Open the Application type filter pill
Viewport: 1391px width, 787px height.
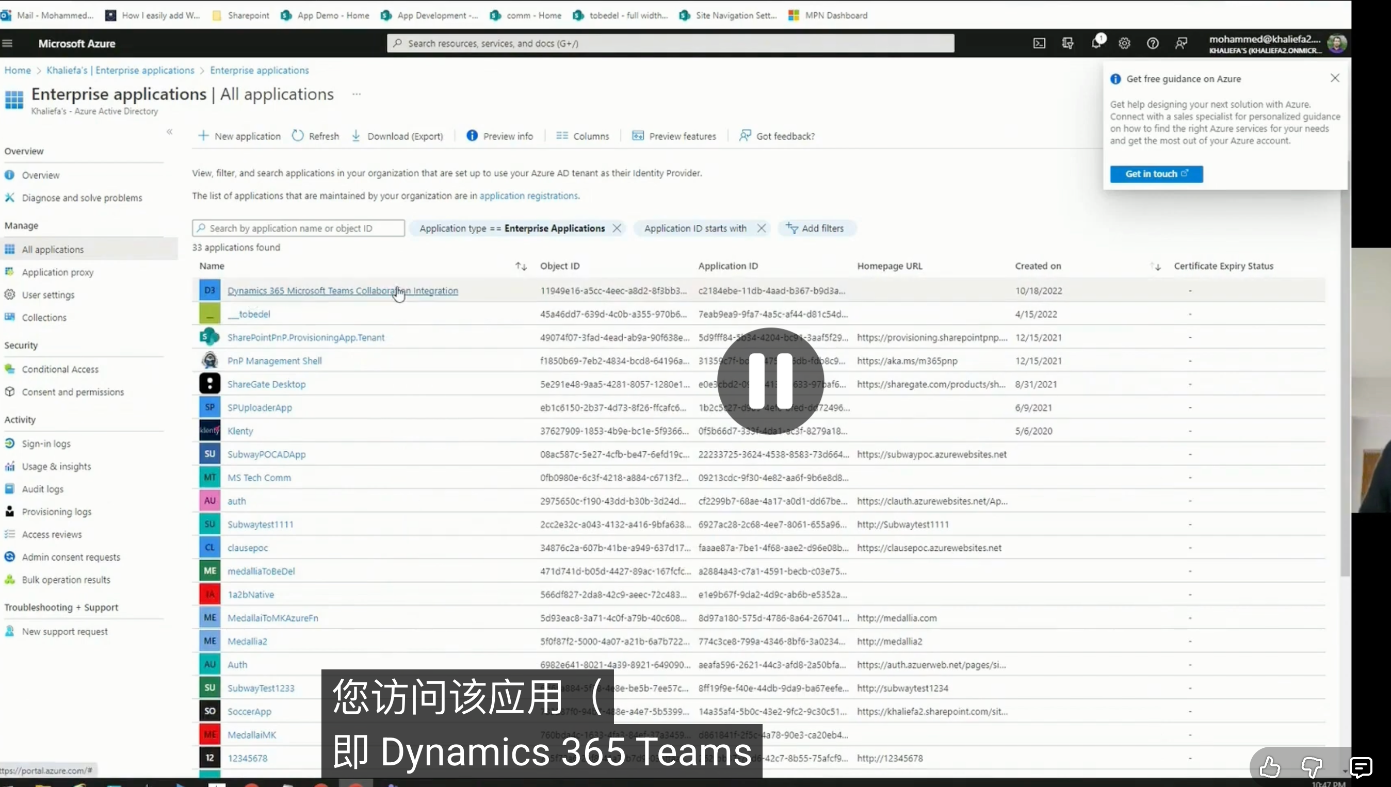(x=511, y=228)
